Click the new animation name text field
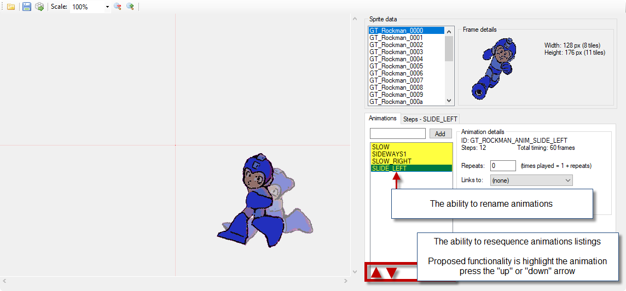This screenshot has width=626, height=291. click(x=398, y=133)
